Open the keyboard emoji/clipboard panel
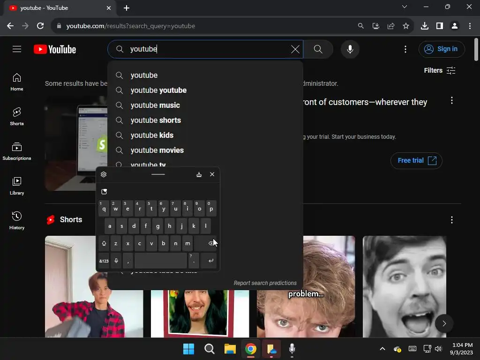The image size is (480, 360). 104,192
